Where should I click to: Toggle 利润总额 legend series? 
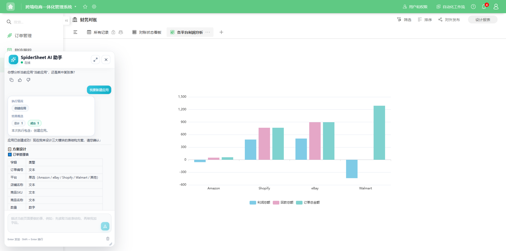260,203
